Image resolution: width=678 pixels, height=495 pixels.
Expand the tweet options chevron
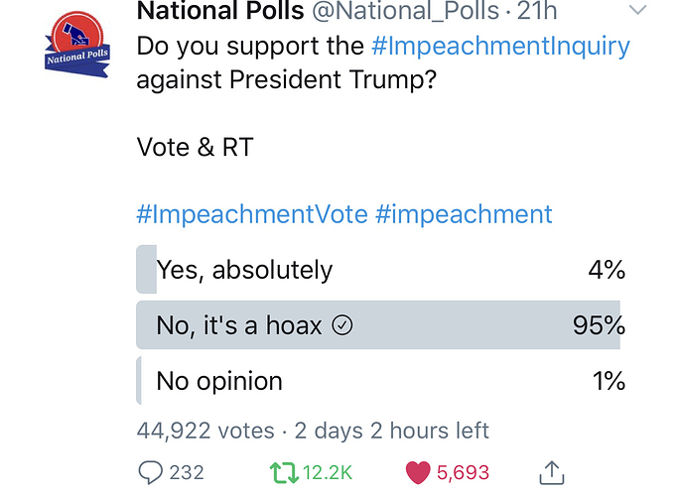coord(637,10)
